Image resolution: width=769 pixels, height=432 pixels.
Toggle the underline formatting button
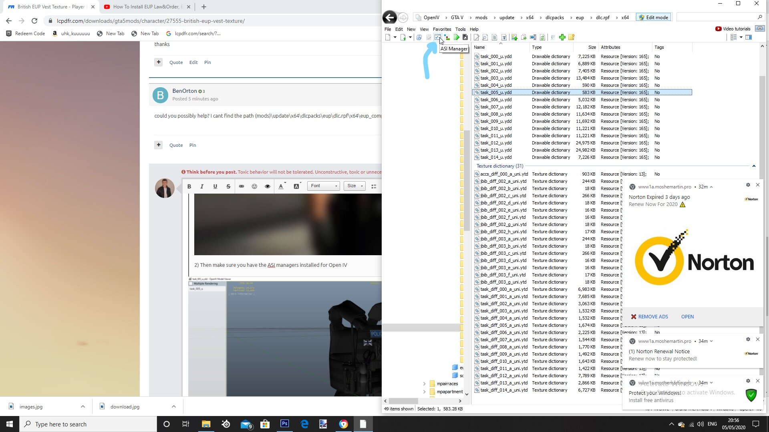point(215,186)
